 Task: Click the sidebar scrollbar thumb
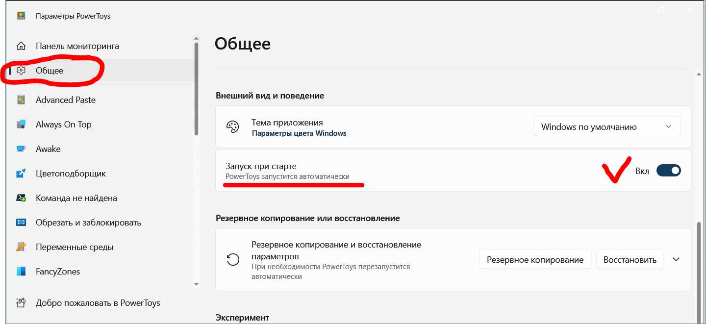coord(196,88)
